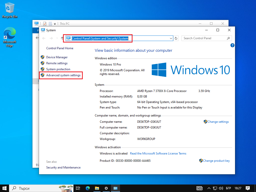Viewport: 256px width, 192px height.
Task: Click the Windows Start button
Action: (4, 188)
